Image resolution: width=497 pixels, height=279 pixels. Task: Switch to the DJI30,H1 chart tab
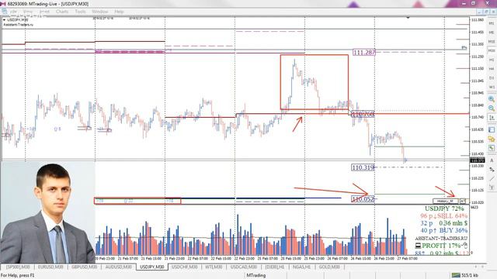(275, 267)
